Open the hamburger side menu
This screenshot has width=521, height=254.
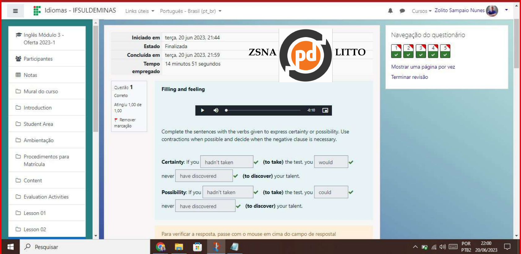(x=15, y=11)
